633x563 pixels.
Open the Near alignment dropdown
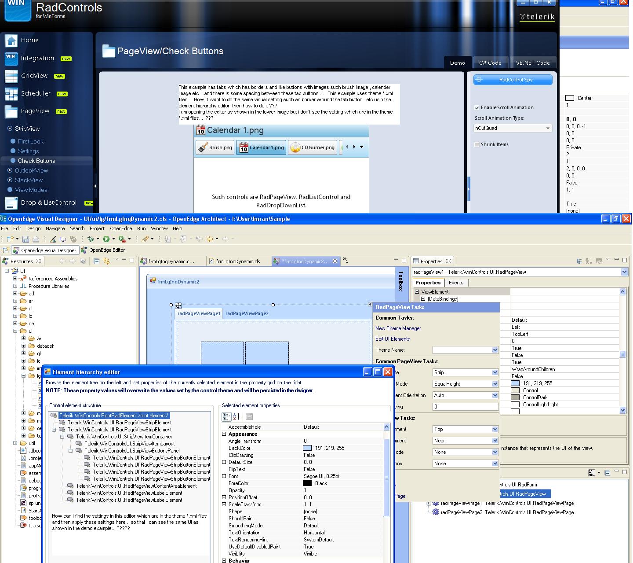click(495, 441)
